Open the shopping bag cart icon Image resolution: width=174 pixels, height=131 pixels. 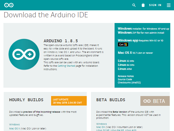click(x=143, y=5)
